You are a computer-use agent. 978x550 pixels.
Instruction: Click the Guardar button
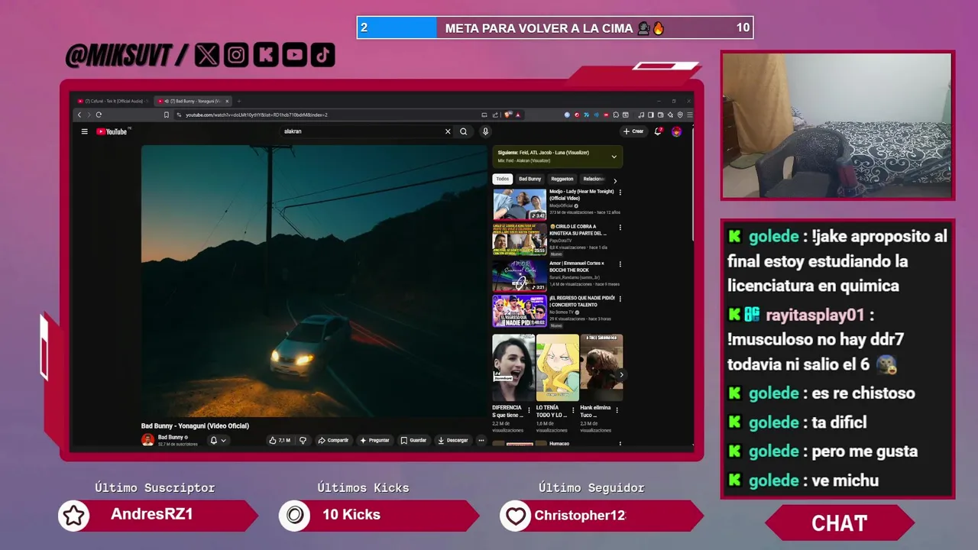click(x=413, y=440)
